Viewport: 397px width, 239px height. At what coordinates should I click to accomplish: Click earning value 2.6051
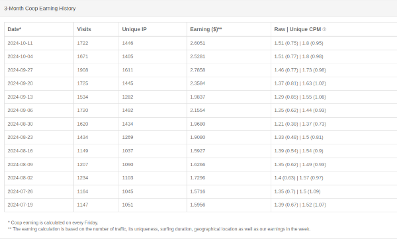[x=198, y=43]
